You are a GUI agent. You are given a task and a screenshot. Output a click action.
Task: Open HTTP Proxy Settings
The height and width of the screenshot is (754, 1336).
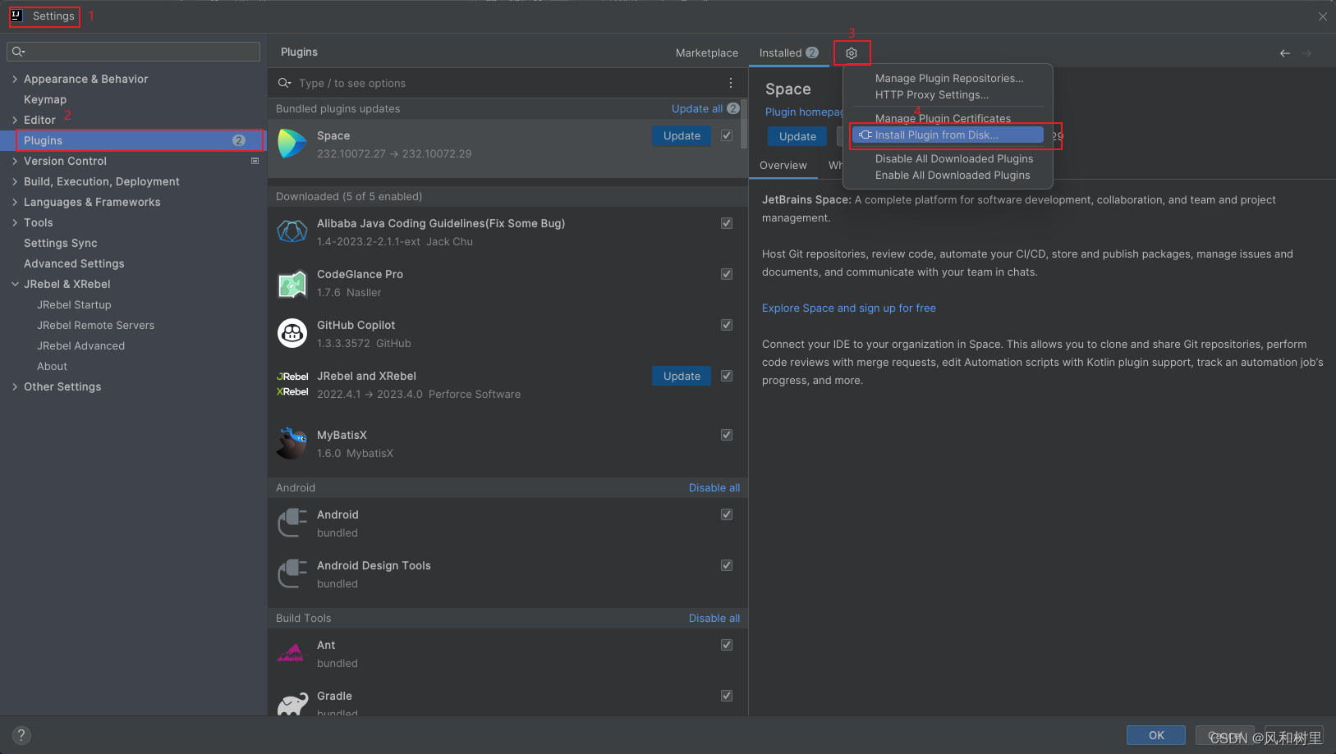[x=932, y=94]
